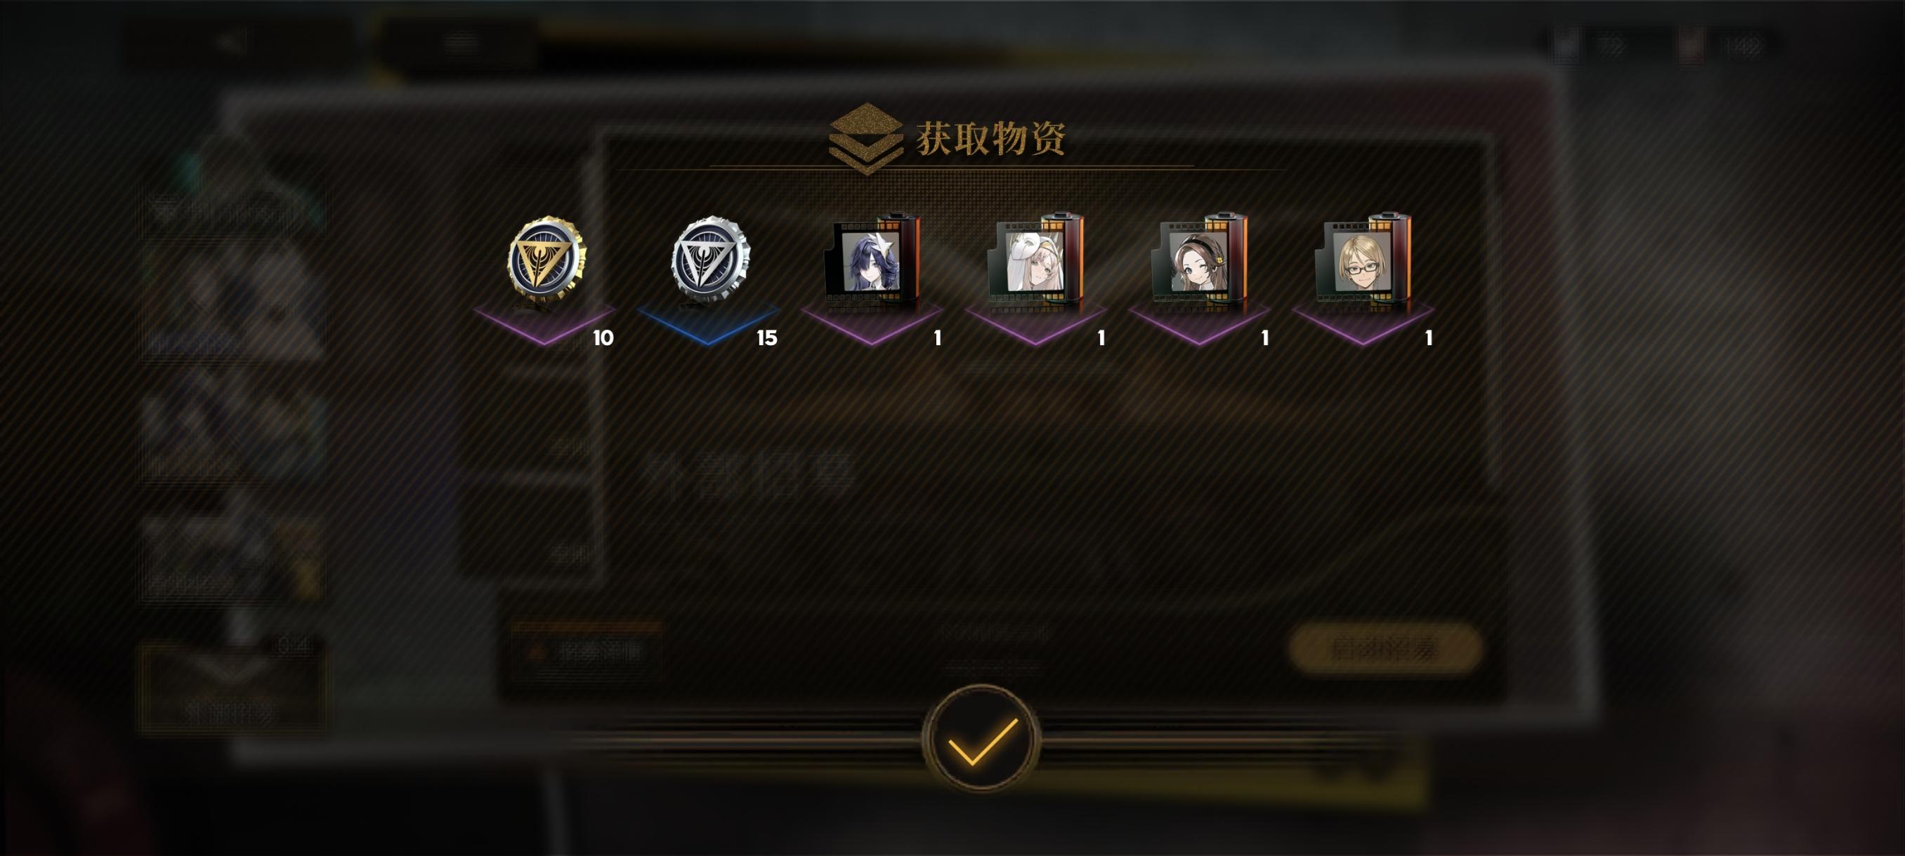
Task: Open the top blurred banner thumbnail on left panel
Action: 234,210
